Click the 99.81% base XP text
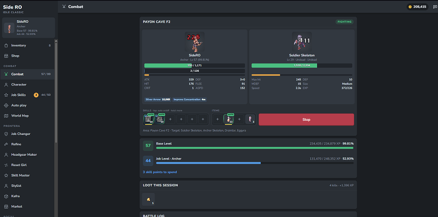The width and height of the screenshot is (438, 217). tap(348, 143)
